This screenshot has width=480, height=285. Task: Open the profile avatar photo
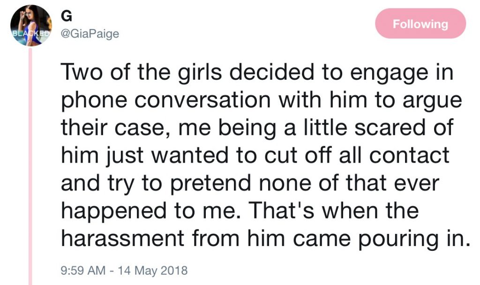tap(31, 25)
